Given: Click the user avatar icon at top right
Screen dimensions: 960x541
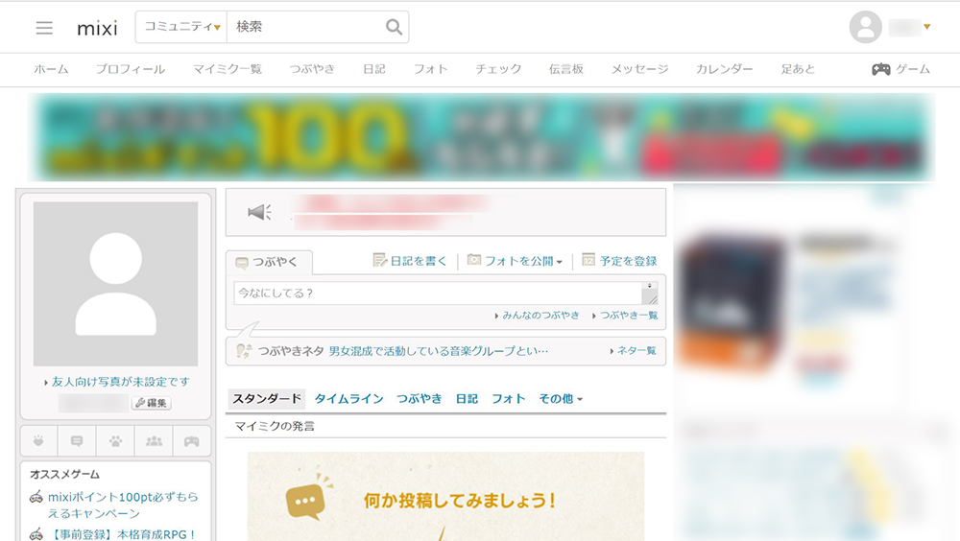Looking at the screenshot, I should click(x=865, y=27).
